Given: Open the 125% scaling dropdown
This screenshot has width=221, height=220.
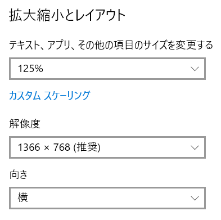Looking at the screenshot, I should point(107,69).
